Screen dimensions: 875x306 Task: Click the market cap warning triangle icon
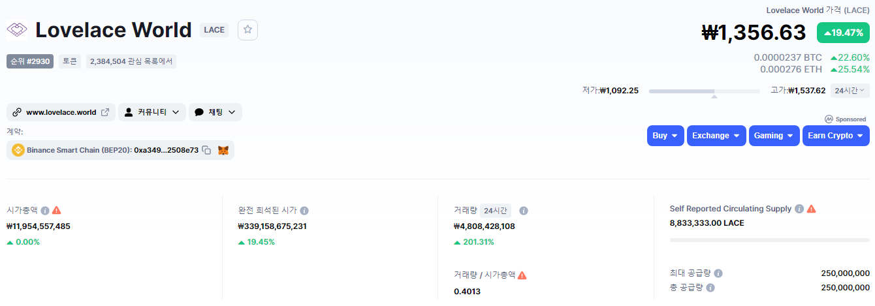click(x=57, y=210)
